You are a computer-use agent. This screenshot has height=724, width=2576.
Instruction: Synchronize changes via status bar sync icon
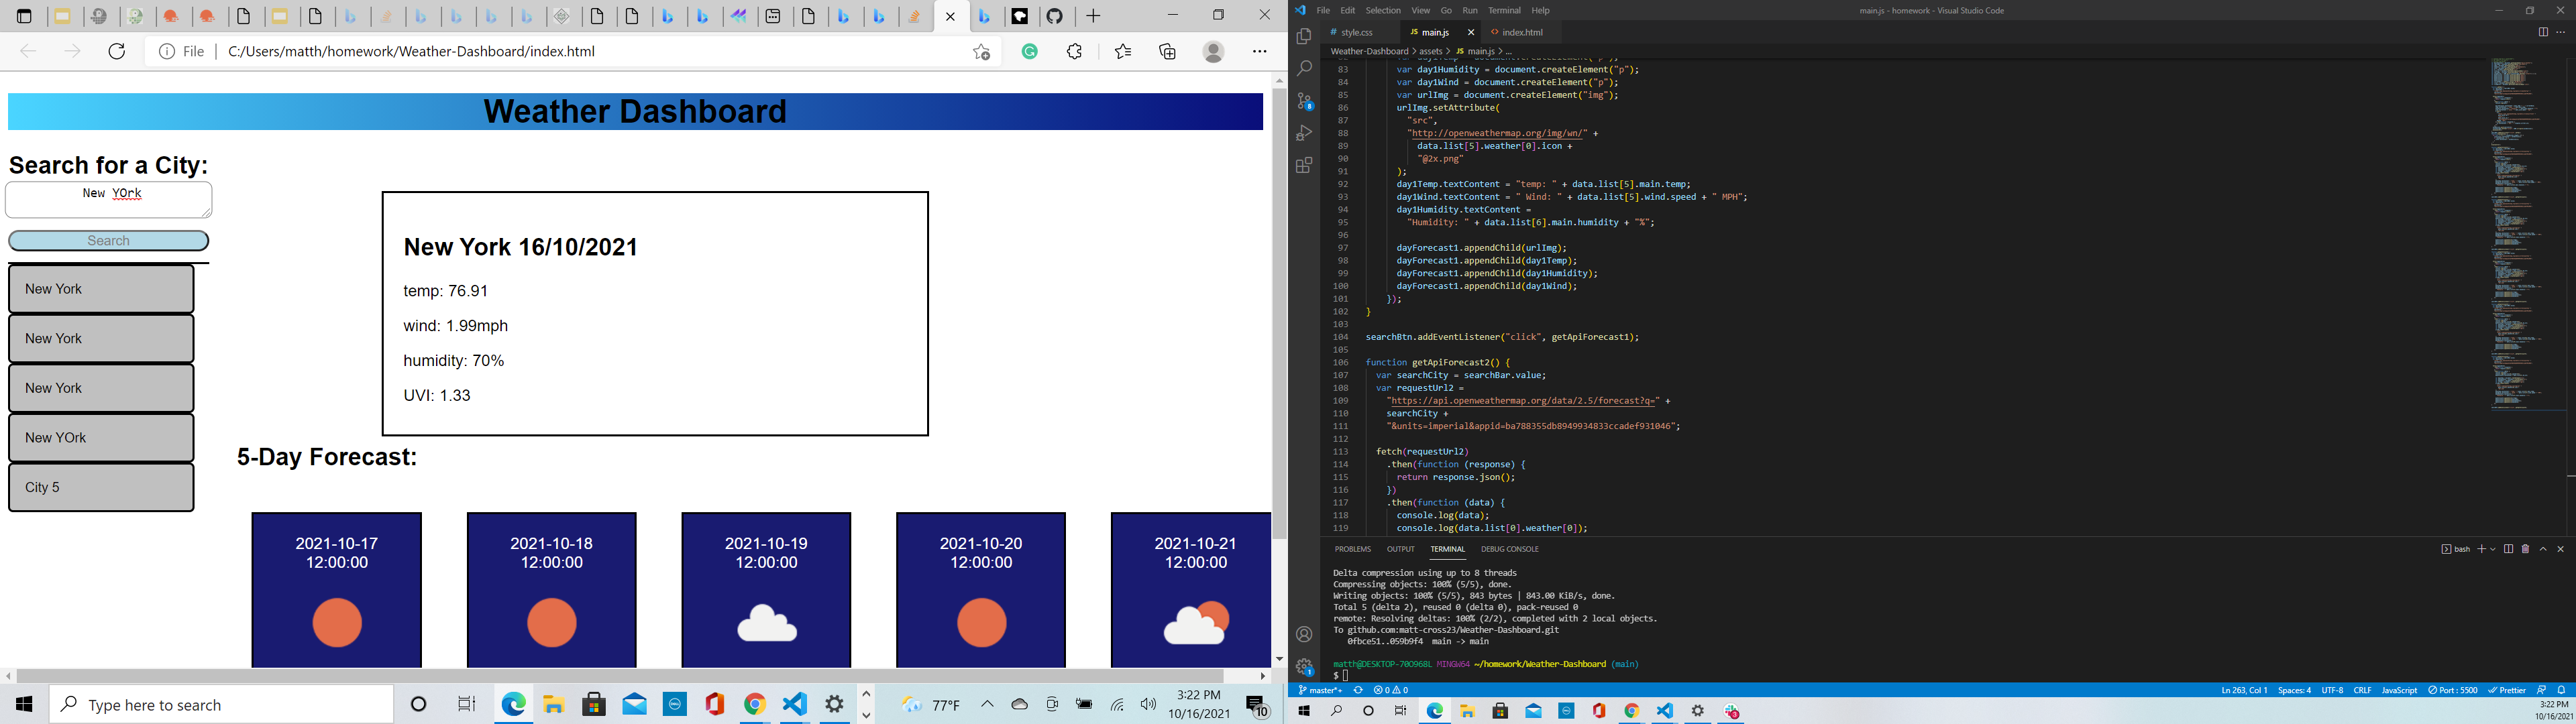[x=1358, y=690]
